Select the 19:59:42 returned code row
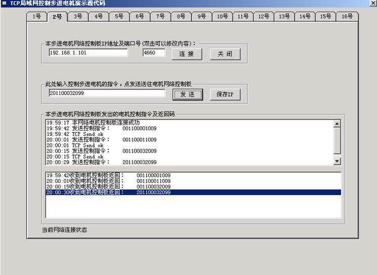377x275 pixels. click(193, 175)
